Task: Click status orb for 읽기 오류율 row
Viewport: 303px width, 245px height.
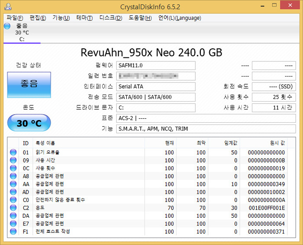Action: 13,153
